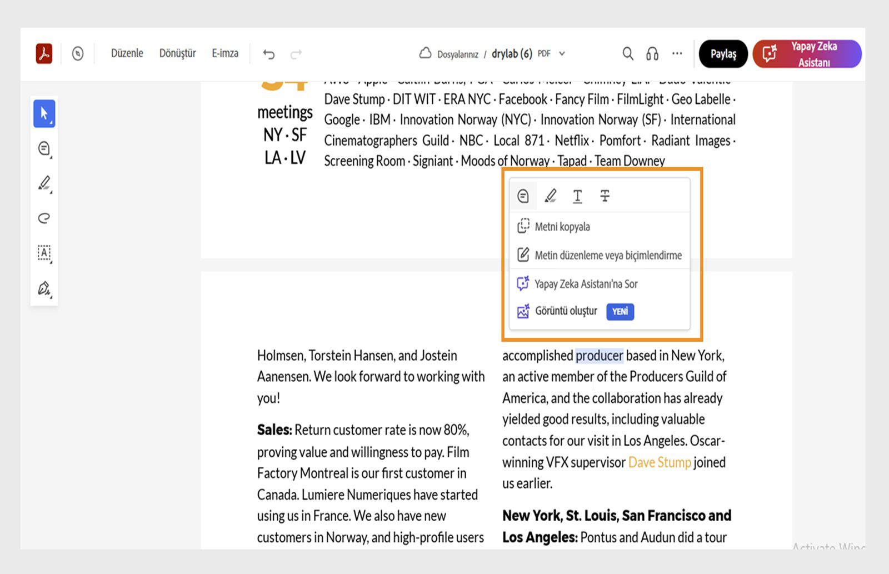Open the Düzenle menu

[127, 53]
